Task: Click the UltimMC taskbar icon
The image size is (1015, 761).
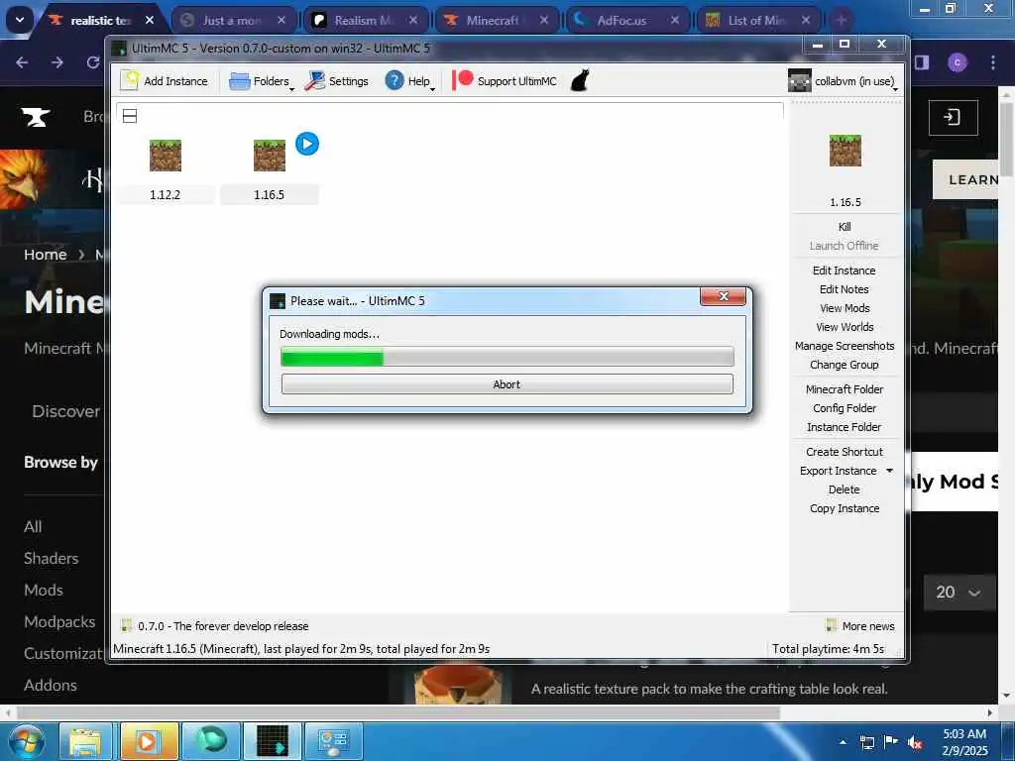Action: 272,741
